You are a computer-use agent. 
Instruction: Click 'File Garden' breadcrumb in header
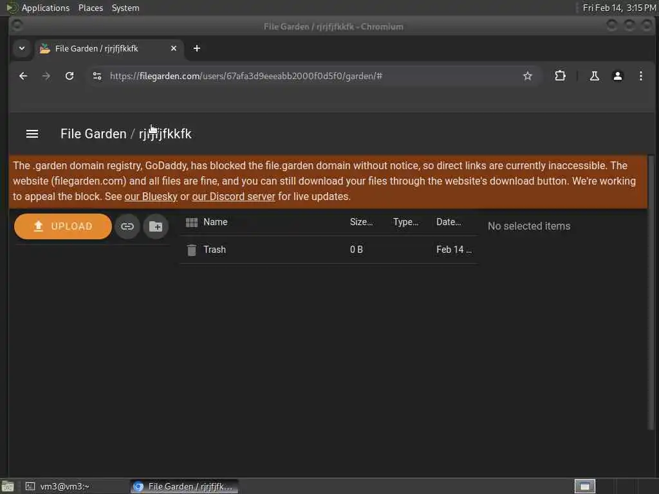(x=93, y=134)
